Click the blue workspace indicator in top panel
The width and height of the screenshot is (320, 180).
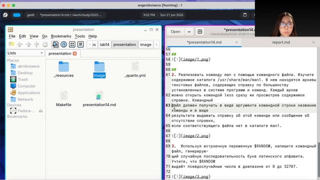(x=16, y=15)
